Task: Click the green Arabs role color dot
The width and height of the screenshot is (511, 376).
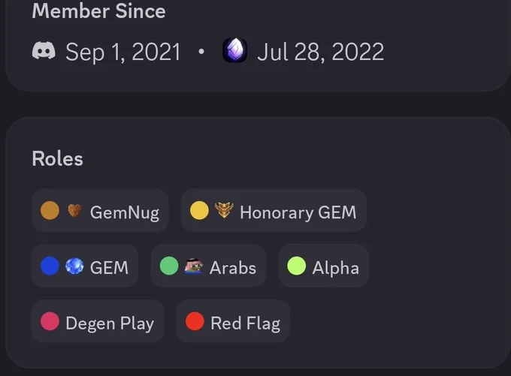Action: [x=169, y=266]
